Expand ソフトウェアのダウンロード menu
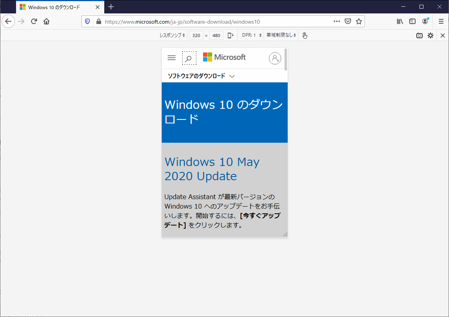Image resolution: width=449 pixels, height=317 pixels. point(201,76)
